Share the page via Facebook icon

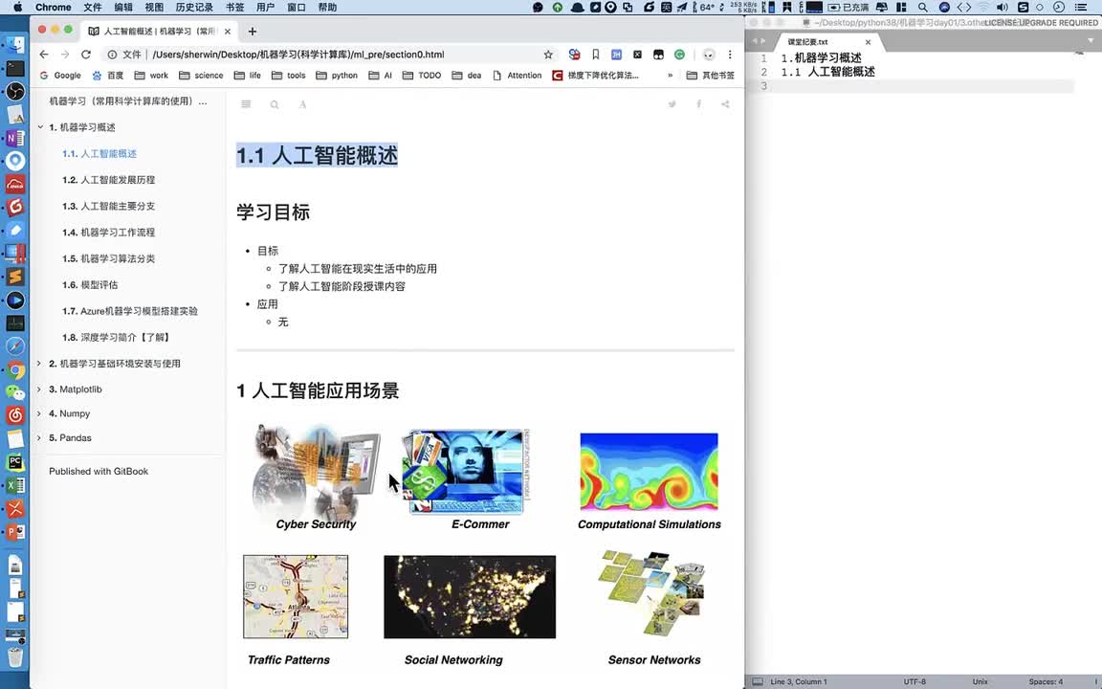pyautogui.click(x=698, y=104)
